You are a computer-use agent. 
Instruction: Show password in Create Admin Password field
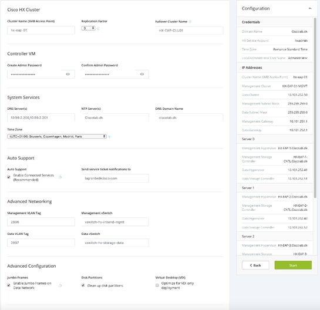(68, 75)
